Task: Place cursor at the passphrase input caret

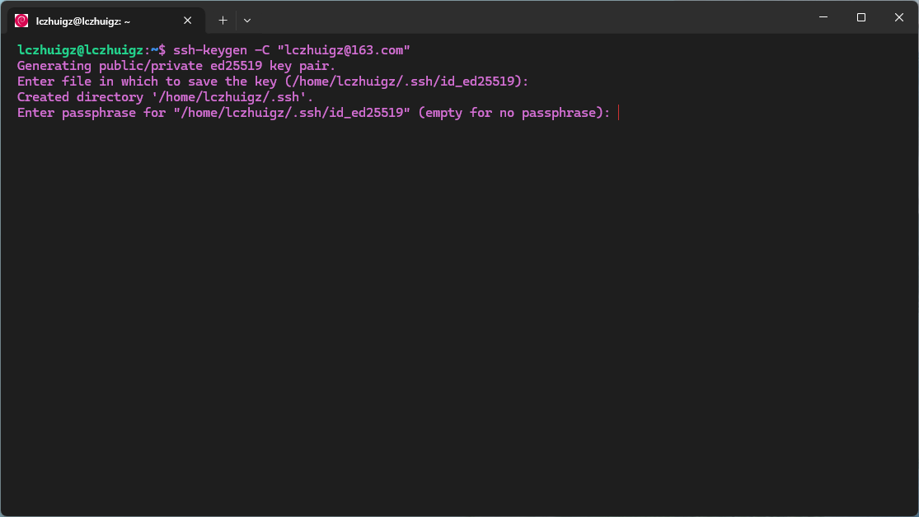Action: [618, 113]
